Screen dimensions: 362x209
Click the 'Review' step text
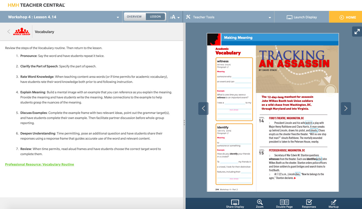(x=91, y=151)
